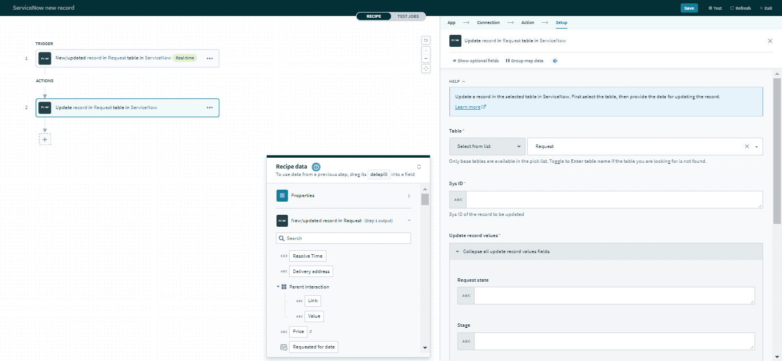Zoom in on the recipe canvas

click(x=426, y=50)
